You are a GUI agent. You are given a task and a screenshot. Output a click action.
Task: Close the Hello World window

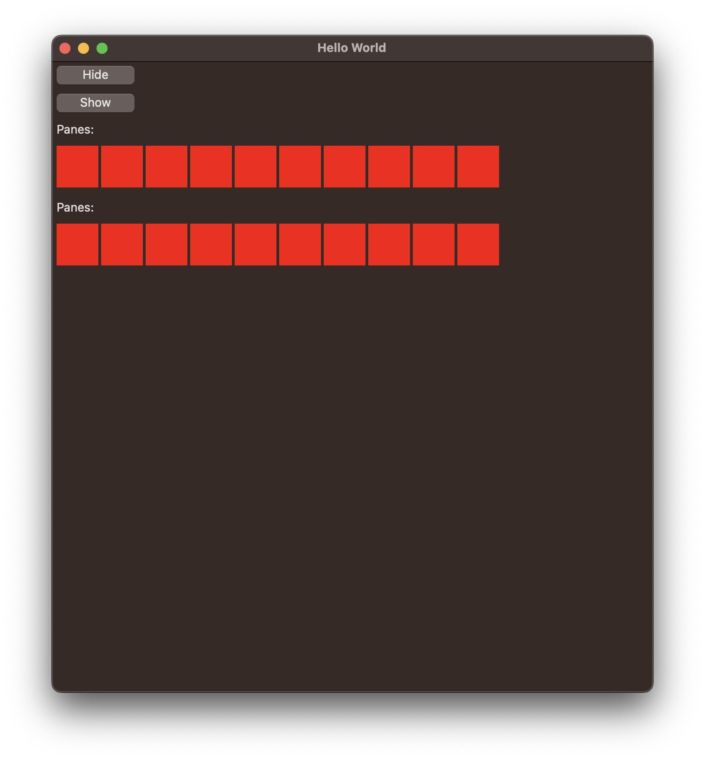pyautogui.click(x=65, y=48)
